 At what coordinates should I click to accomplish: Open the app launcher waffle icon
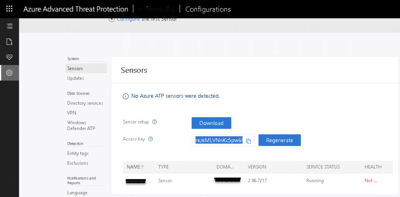tap(9, 9)
